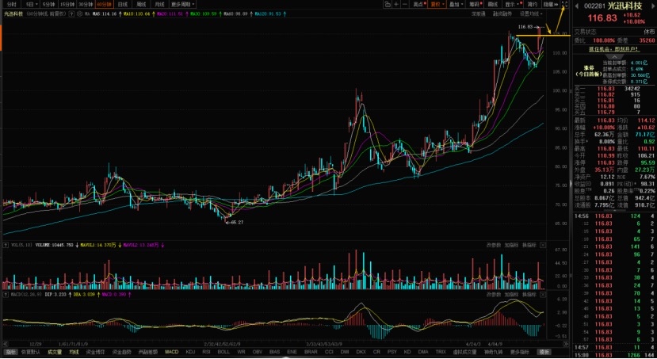
Task: Toggle 成交量 indicator tab
Action: pyautogui.click(x=55, y=352)
